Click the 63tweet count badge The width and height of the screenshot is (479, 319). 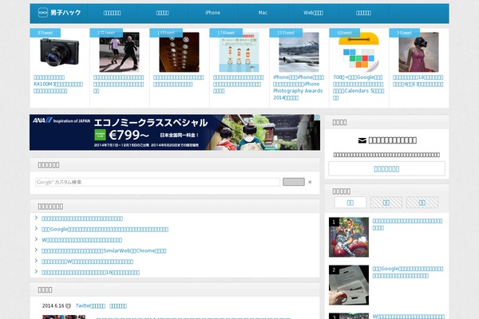[345, 33]
